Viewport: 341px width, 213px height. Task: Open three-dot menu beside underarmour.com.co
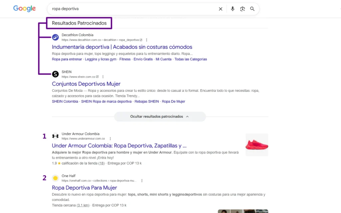(x=110, y=139)
